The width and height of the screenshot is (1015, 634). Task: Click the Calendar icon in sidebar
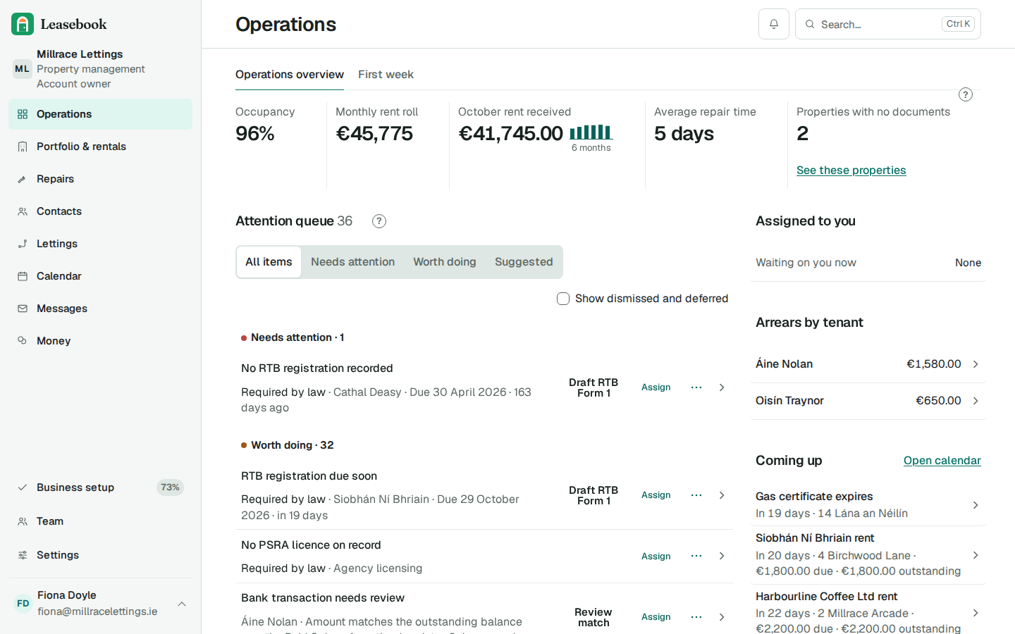tap(23, 276)
